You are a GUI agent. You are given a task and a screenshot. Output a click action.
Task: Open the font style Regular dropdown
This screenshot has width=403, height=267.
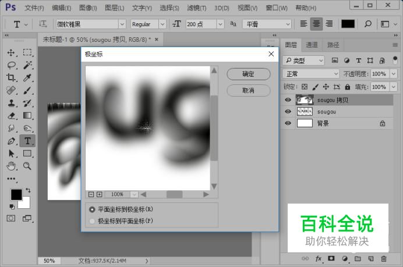click(162, 24)
